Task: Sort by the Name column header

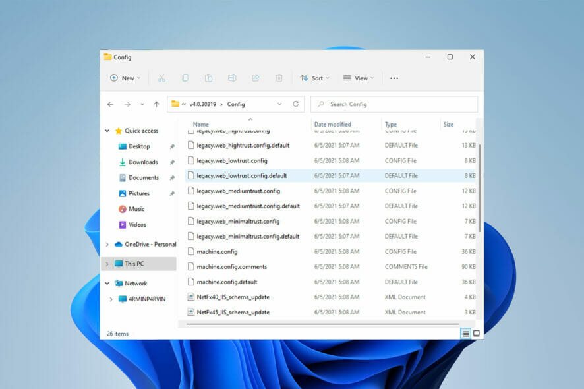Action: coord(201,125)
